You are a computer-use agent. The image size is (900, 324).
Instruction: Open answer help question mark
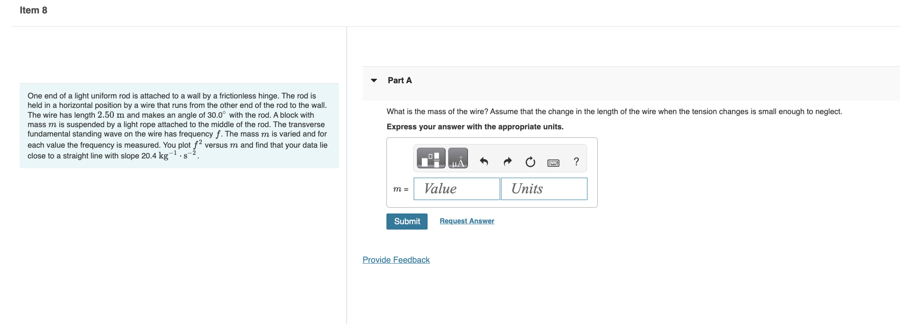pyautogui.click(x=576, y=162)
